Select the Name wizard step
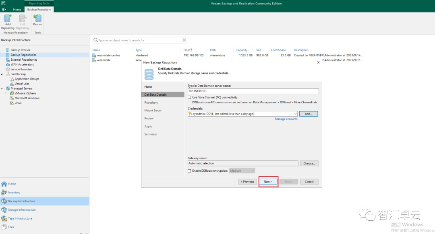 (148, 87)
